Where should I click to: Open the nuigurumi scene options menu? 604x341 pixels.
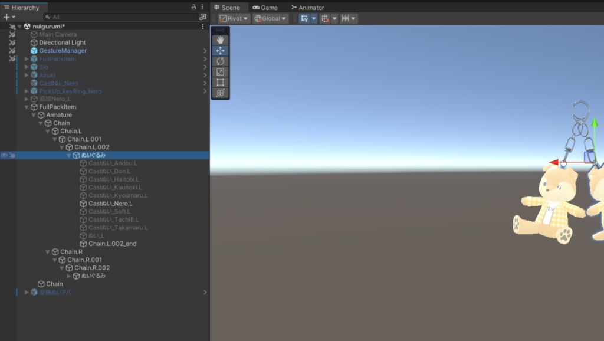[x=203, y=27]
